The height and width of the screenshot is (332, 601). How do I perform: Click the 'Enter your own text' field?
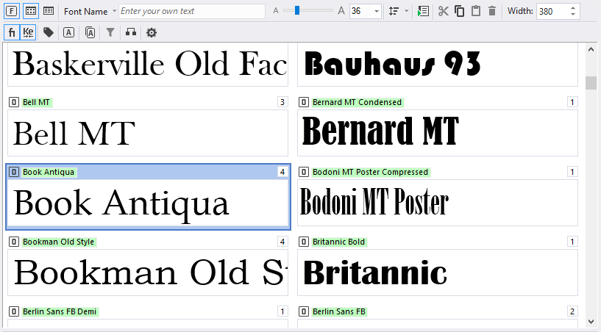192,11
